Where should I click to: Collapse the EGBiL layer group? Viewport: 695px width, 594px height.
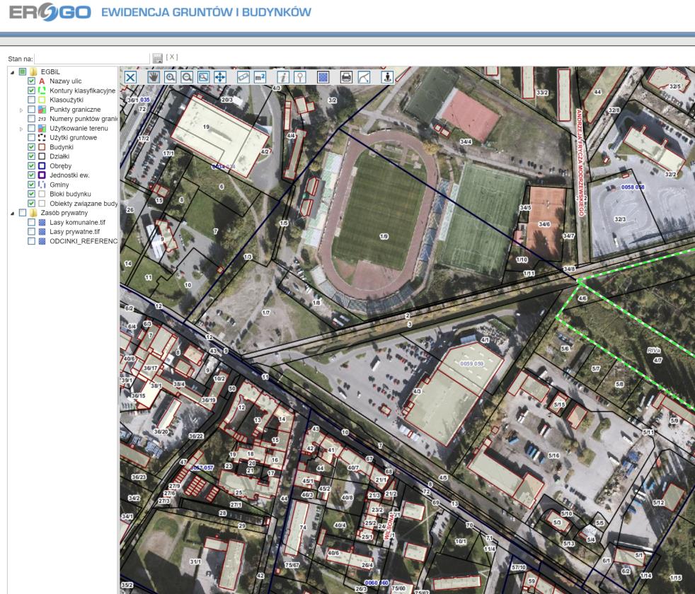13,72
